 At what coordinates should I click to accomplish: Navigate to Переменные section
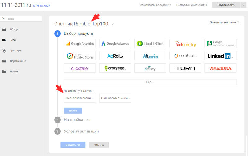[x=18, y=61]
